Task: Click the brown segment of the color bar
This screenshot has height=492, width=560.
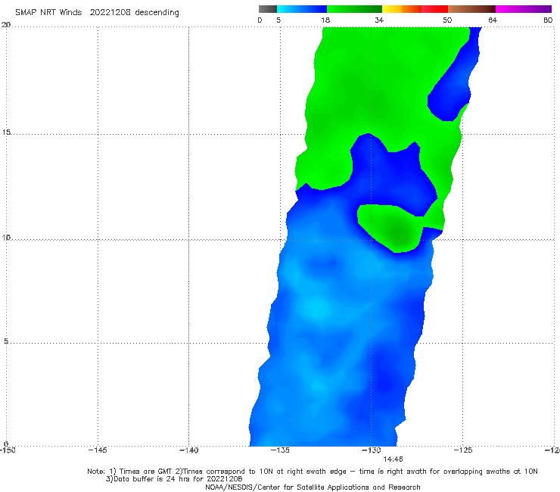Action: coord(471,9)
